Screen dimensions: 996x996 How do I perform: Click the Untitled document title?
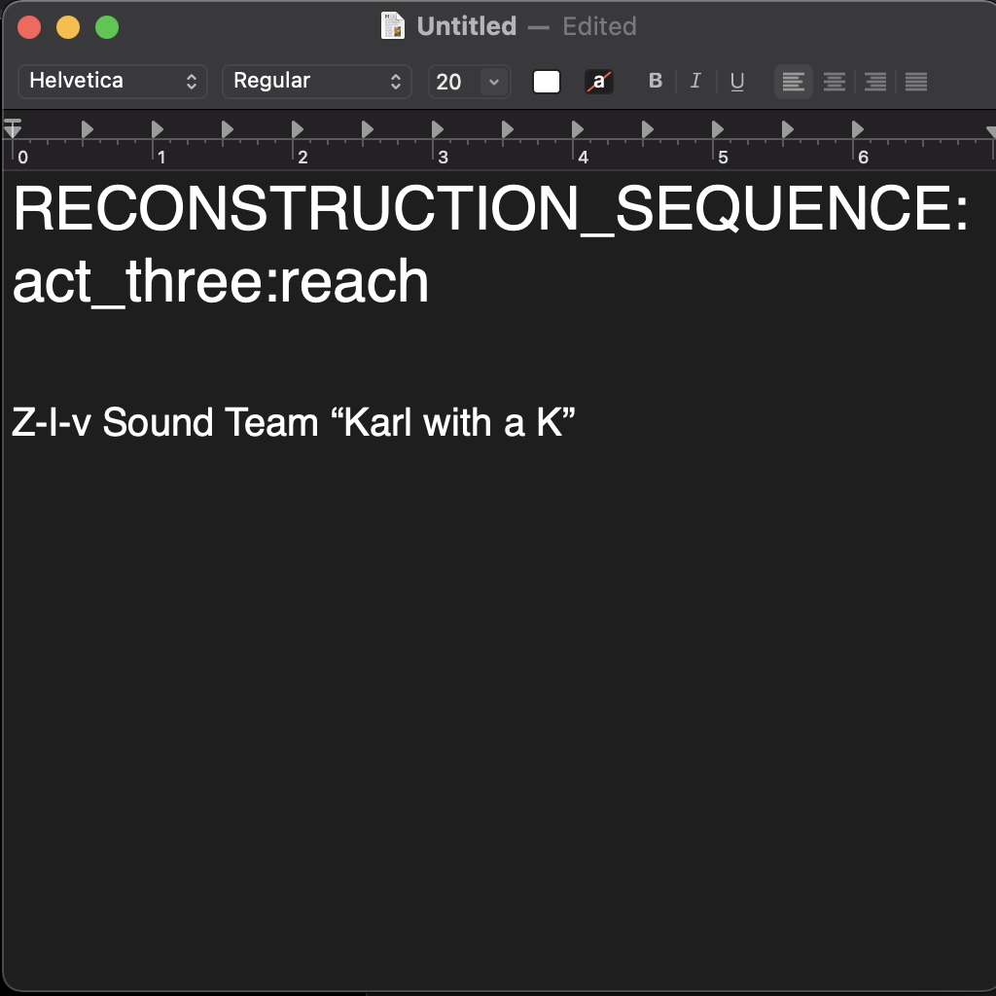click(x=466, y=26)
